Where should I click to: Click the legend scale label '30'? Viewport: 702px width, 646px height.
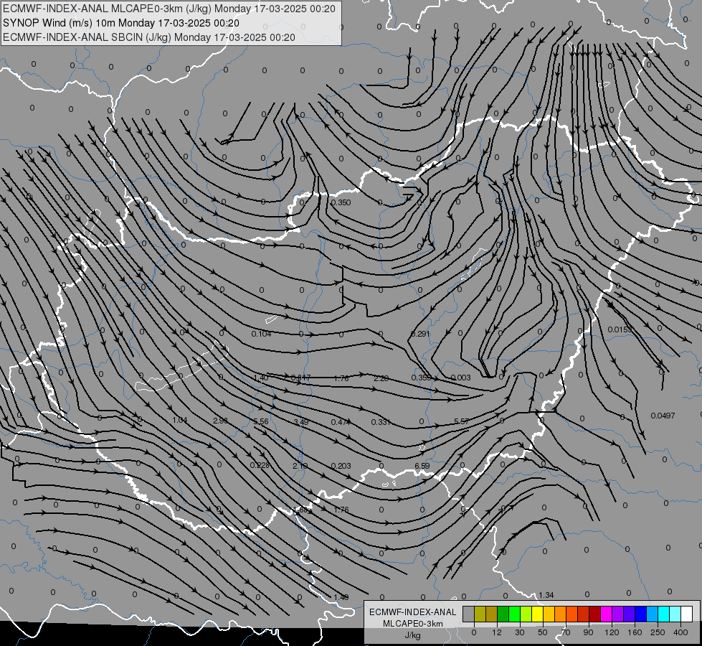pos(520,632)
